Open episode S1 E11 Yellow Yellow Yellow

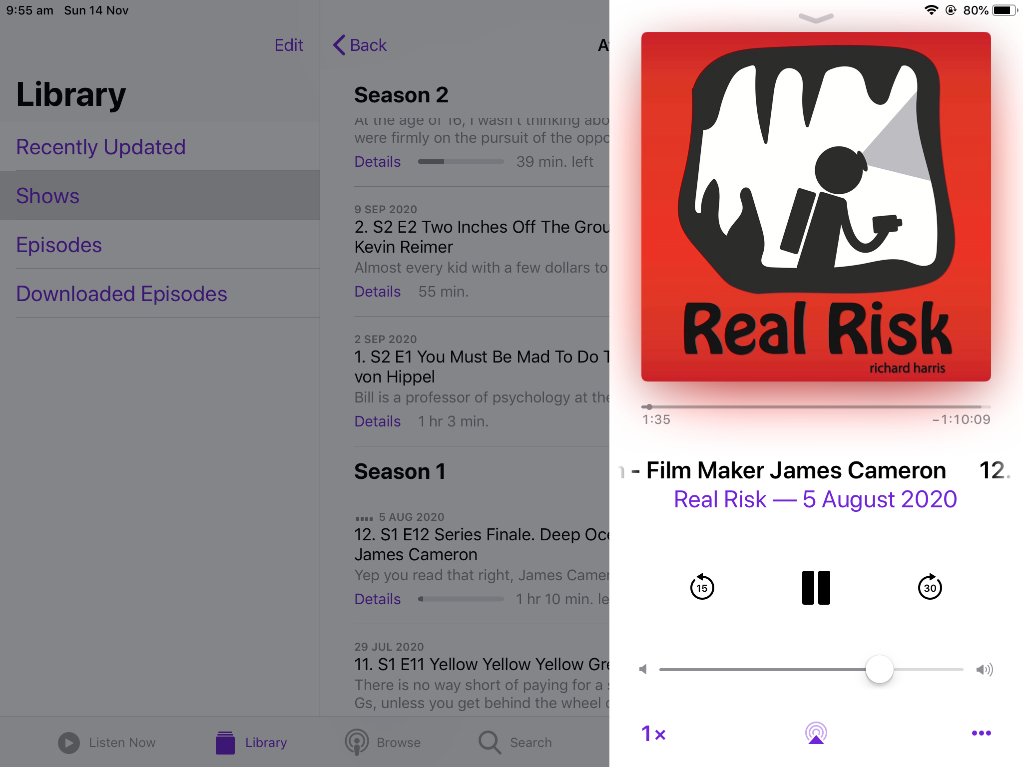click(482, 664)
